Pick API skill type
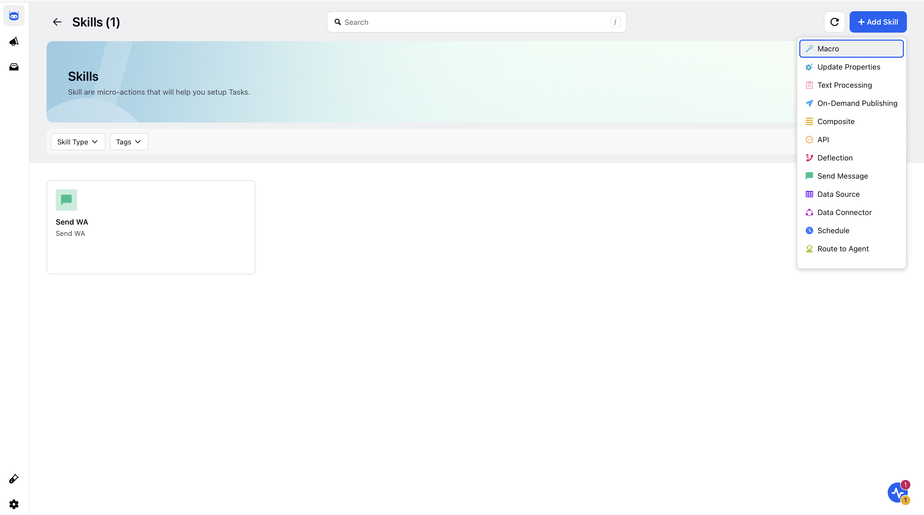The width and height of the screenshot is (924, 515). click(851, 140)
